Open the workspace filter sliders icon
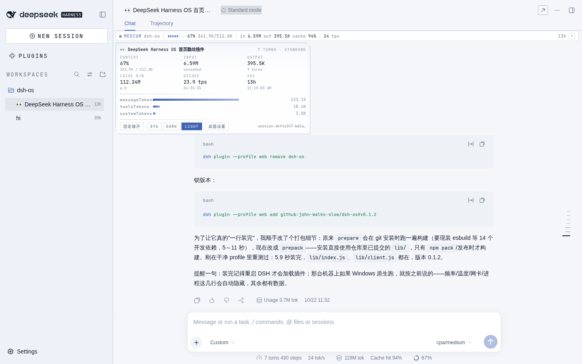582x364 pixels. point(90,74)
